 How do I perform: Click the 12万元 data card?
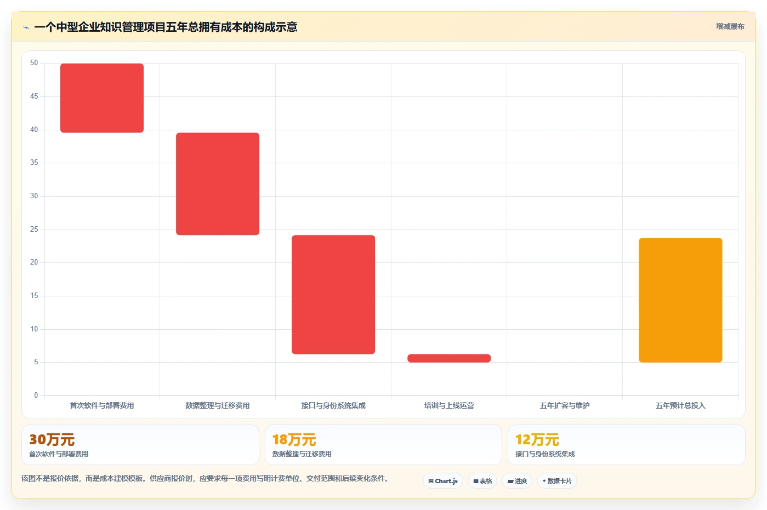click(x=627, y=445)
